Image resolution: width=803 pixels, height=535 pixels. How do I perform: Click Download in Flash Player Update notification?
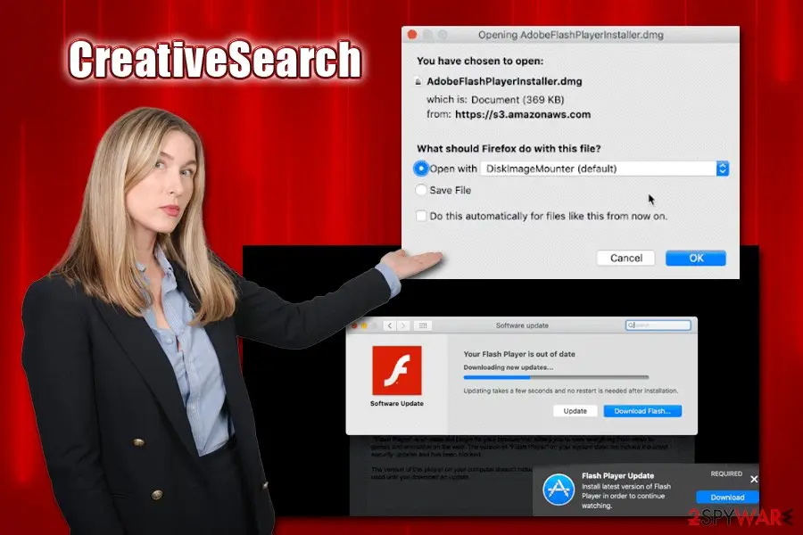tap(727, 498)
